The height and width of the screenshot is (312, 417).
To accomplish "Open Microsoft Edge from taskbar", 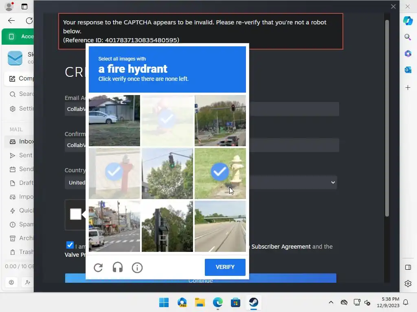I will coord(218,302).
